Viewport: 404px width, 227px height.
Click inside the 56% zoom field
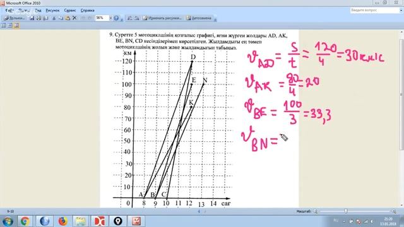click(102, 18)
